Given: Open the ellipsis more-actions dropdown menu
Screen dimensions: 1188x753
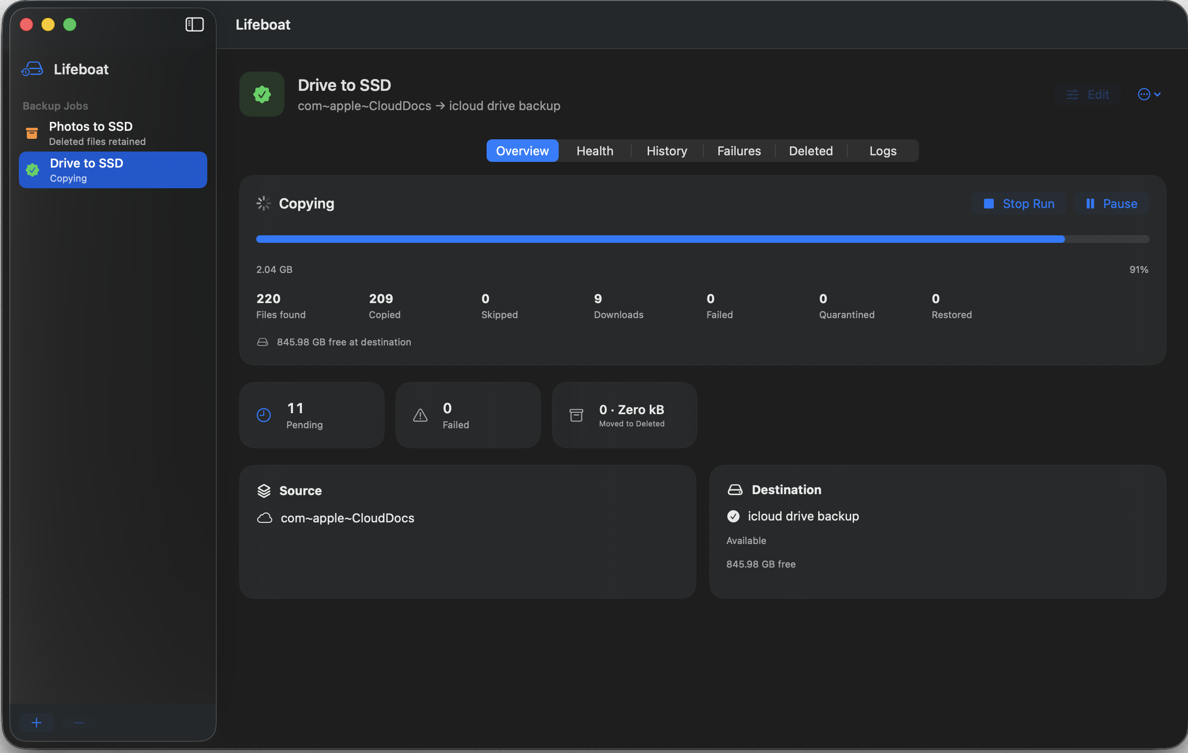Looking at the screenshot, I should click(x=1149, y=94).
